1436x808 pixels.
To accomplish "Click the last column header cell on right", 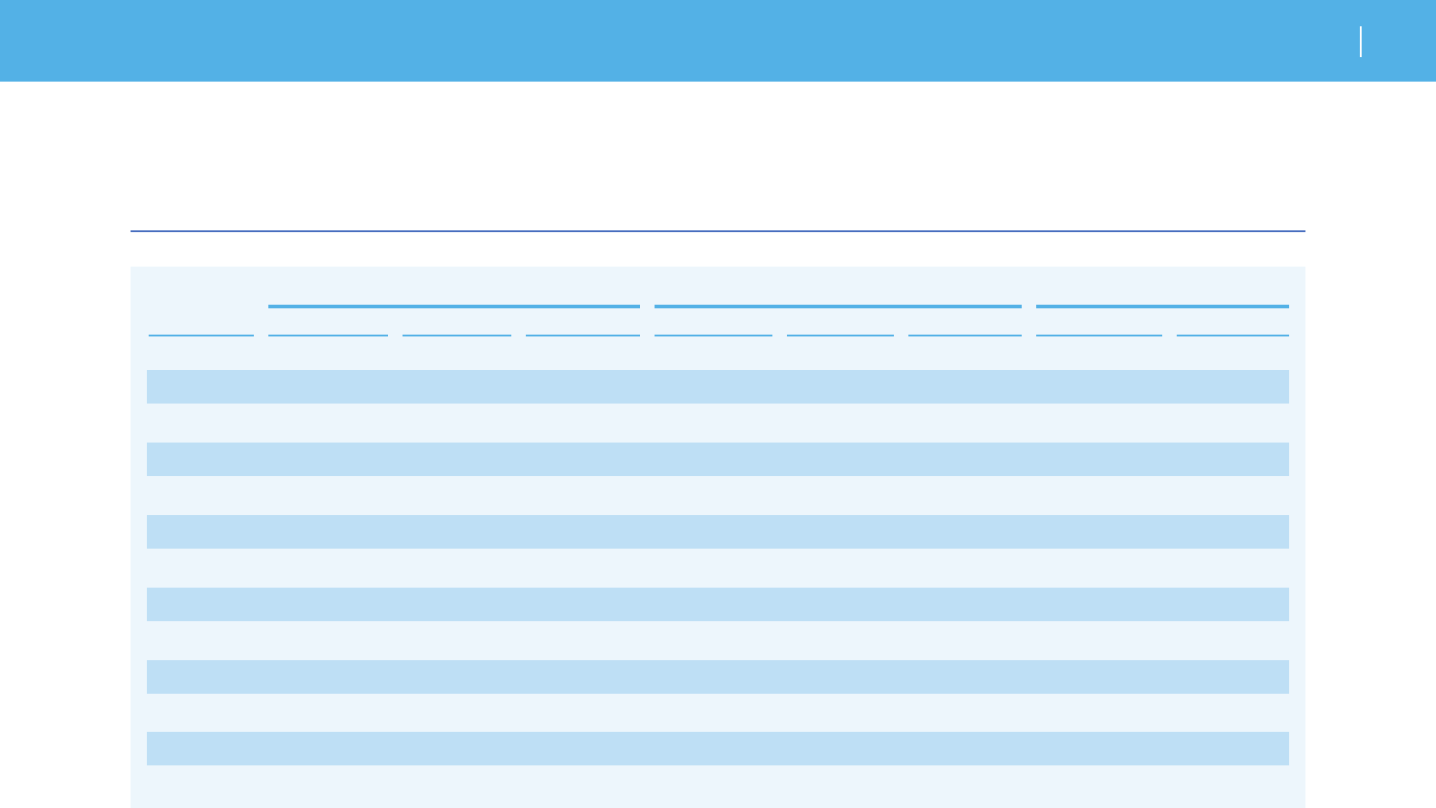I will (x=1232, y=325).
